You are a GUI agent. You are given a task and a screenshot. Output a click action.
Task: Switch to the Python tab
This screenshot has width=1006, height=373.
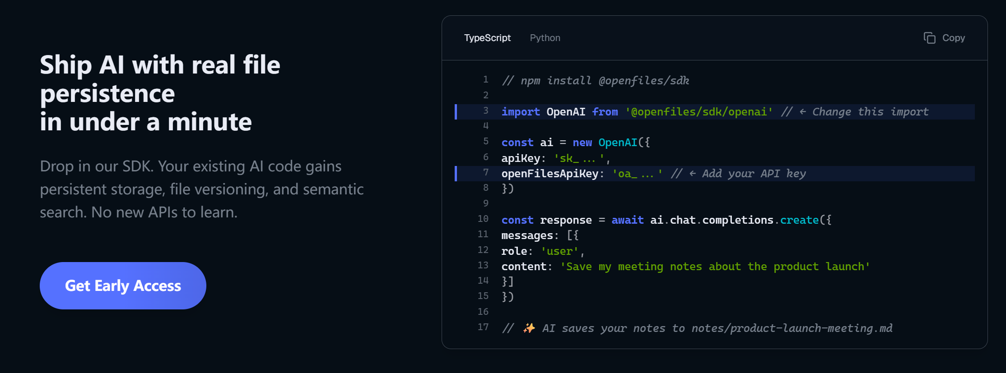click(545, 38)
